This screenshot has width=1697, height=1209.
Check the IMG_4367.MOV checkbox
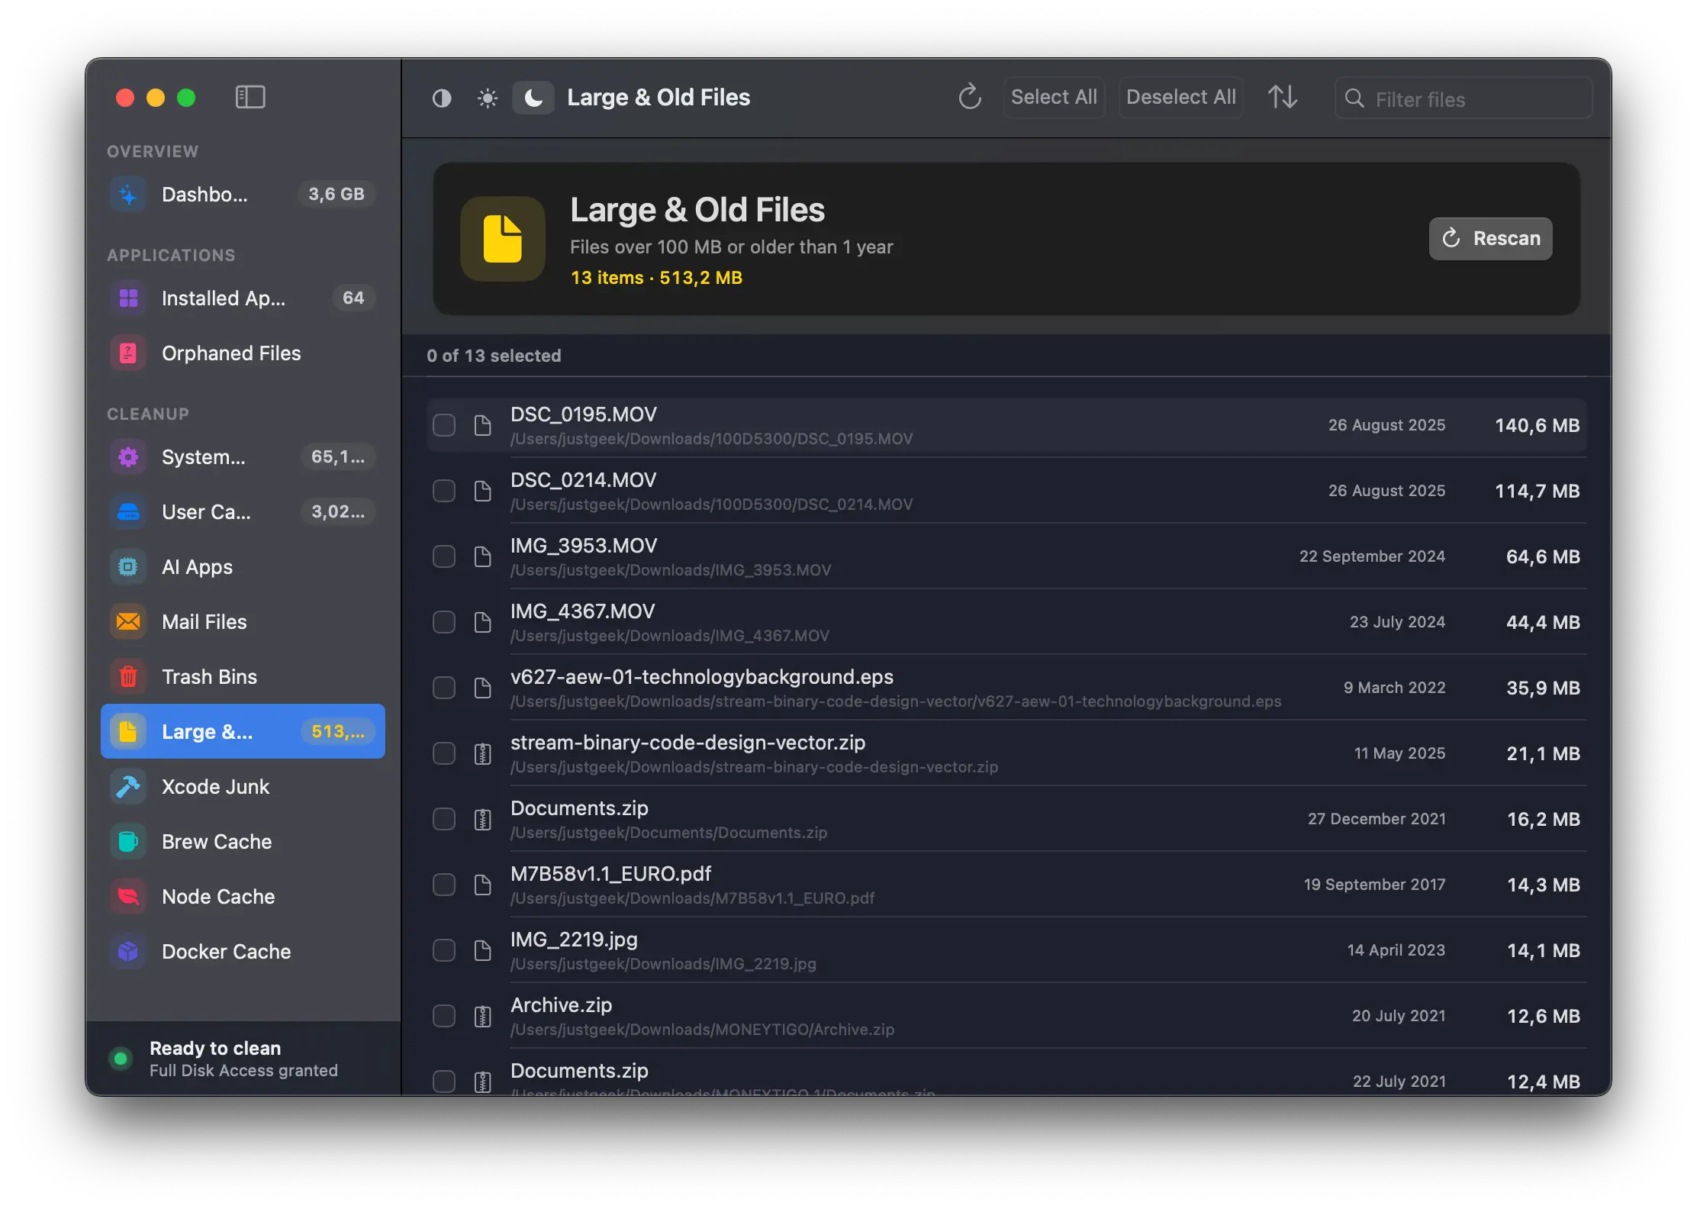(x=444, y=622)
